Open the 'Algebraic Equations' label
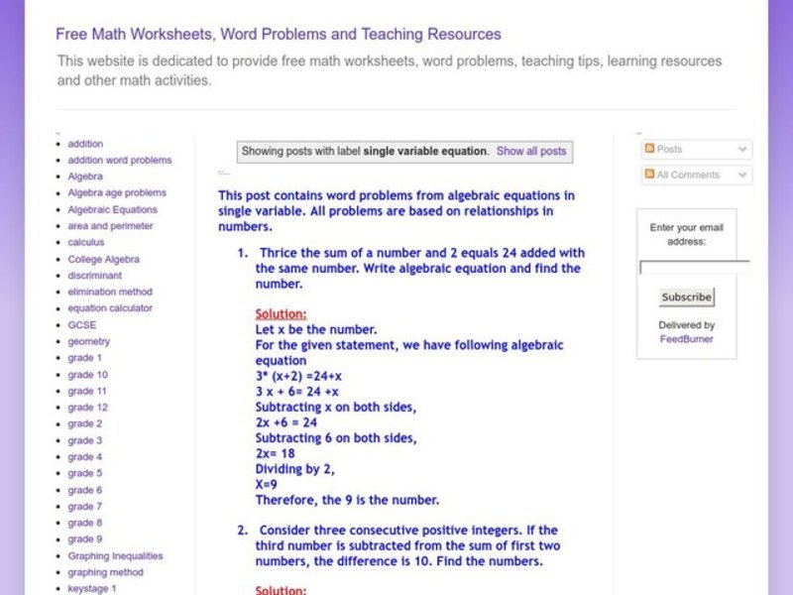 click(x=112, y=209)
